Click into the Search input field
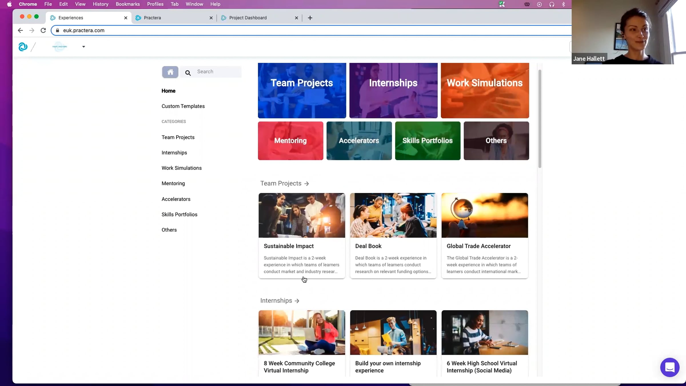The height and width of the screenshot is (386, 686). (218, 72)
